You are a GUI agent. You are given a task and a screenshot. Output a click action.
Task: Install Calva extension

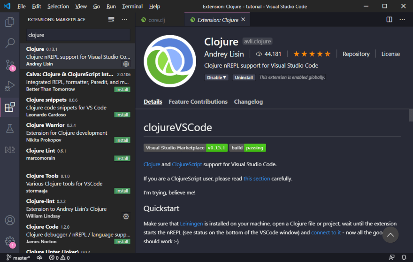point(122,90)
